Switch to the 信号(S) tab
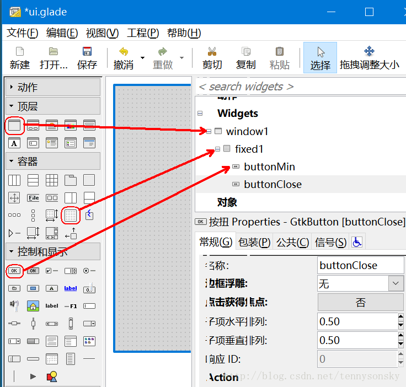This screenshot has height=387, width=406. [330, 242]
